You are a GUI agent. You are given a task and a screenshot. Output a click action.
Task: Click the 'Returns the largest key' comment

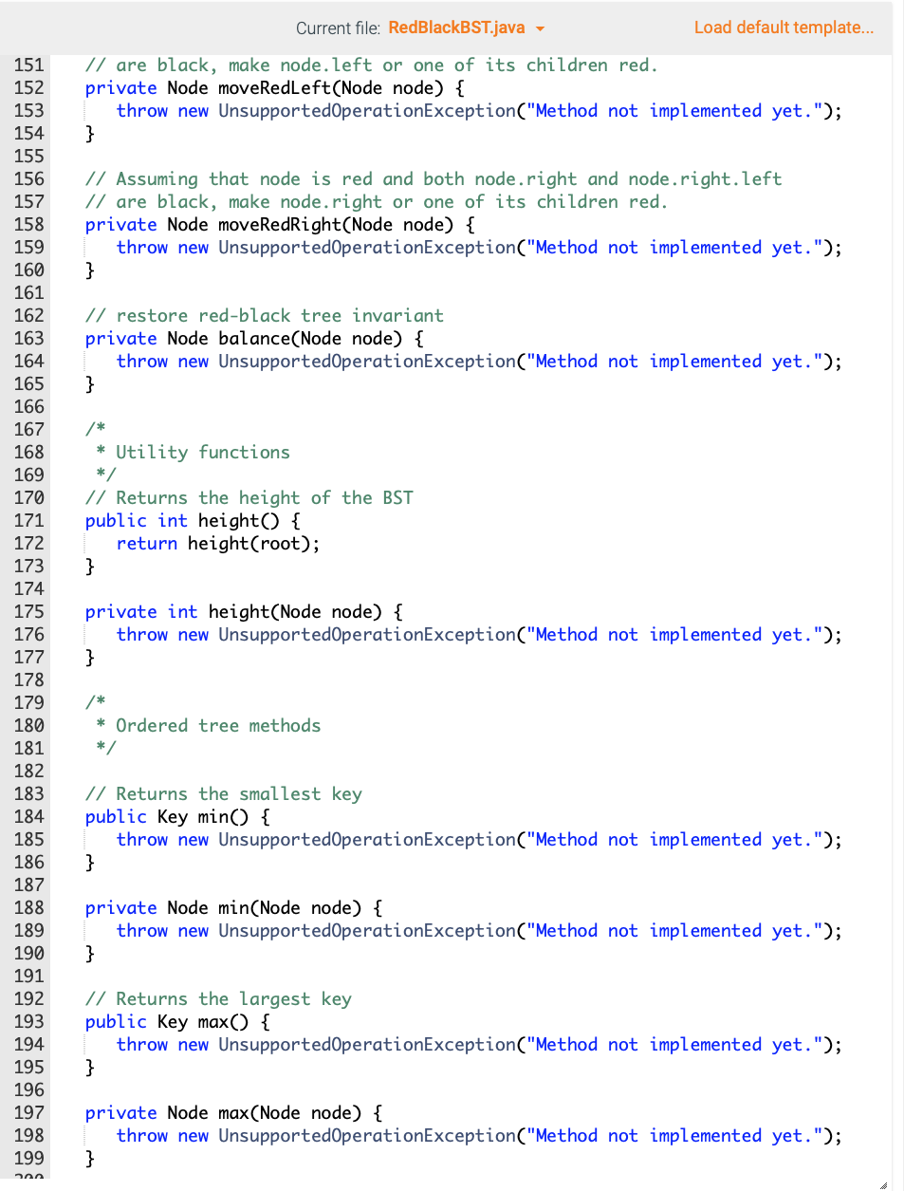(218, 999)
